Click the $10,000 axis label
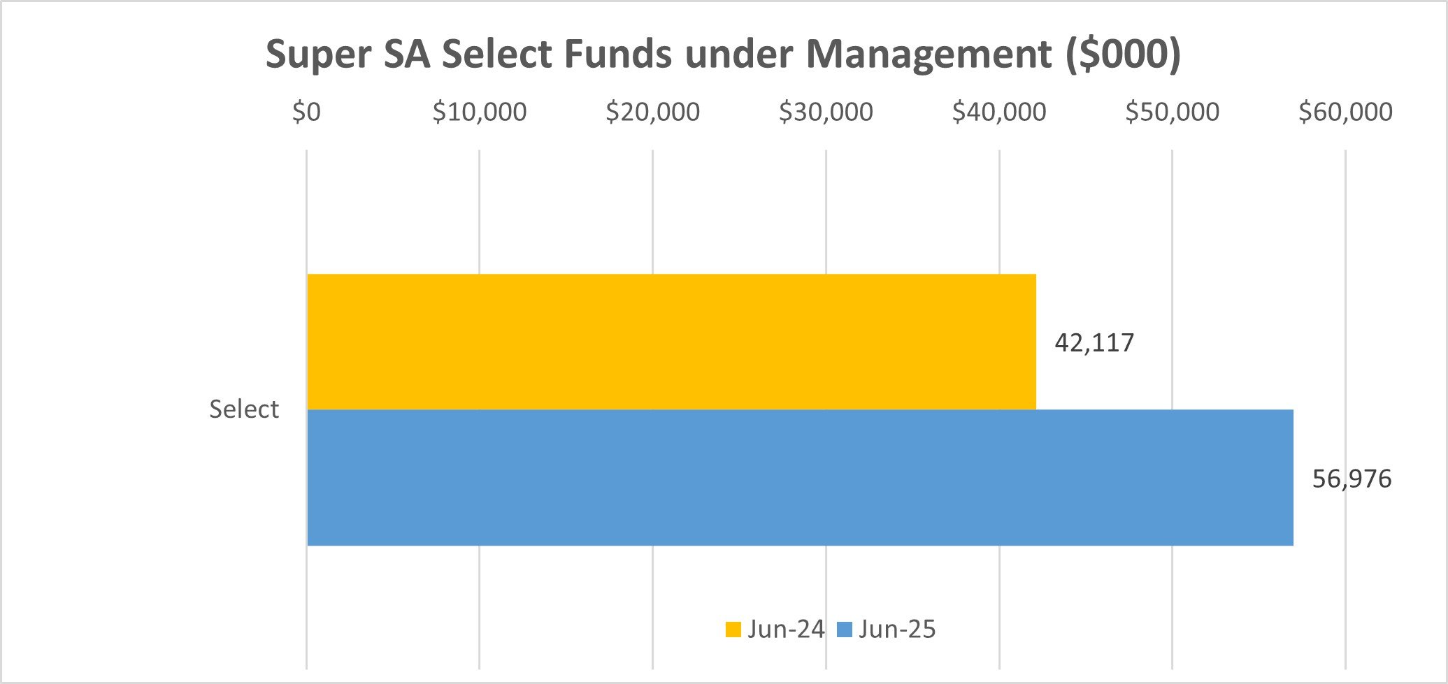This screenshot has height=684, width=1448. click(x=480, y=112)
